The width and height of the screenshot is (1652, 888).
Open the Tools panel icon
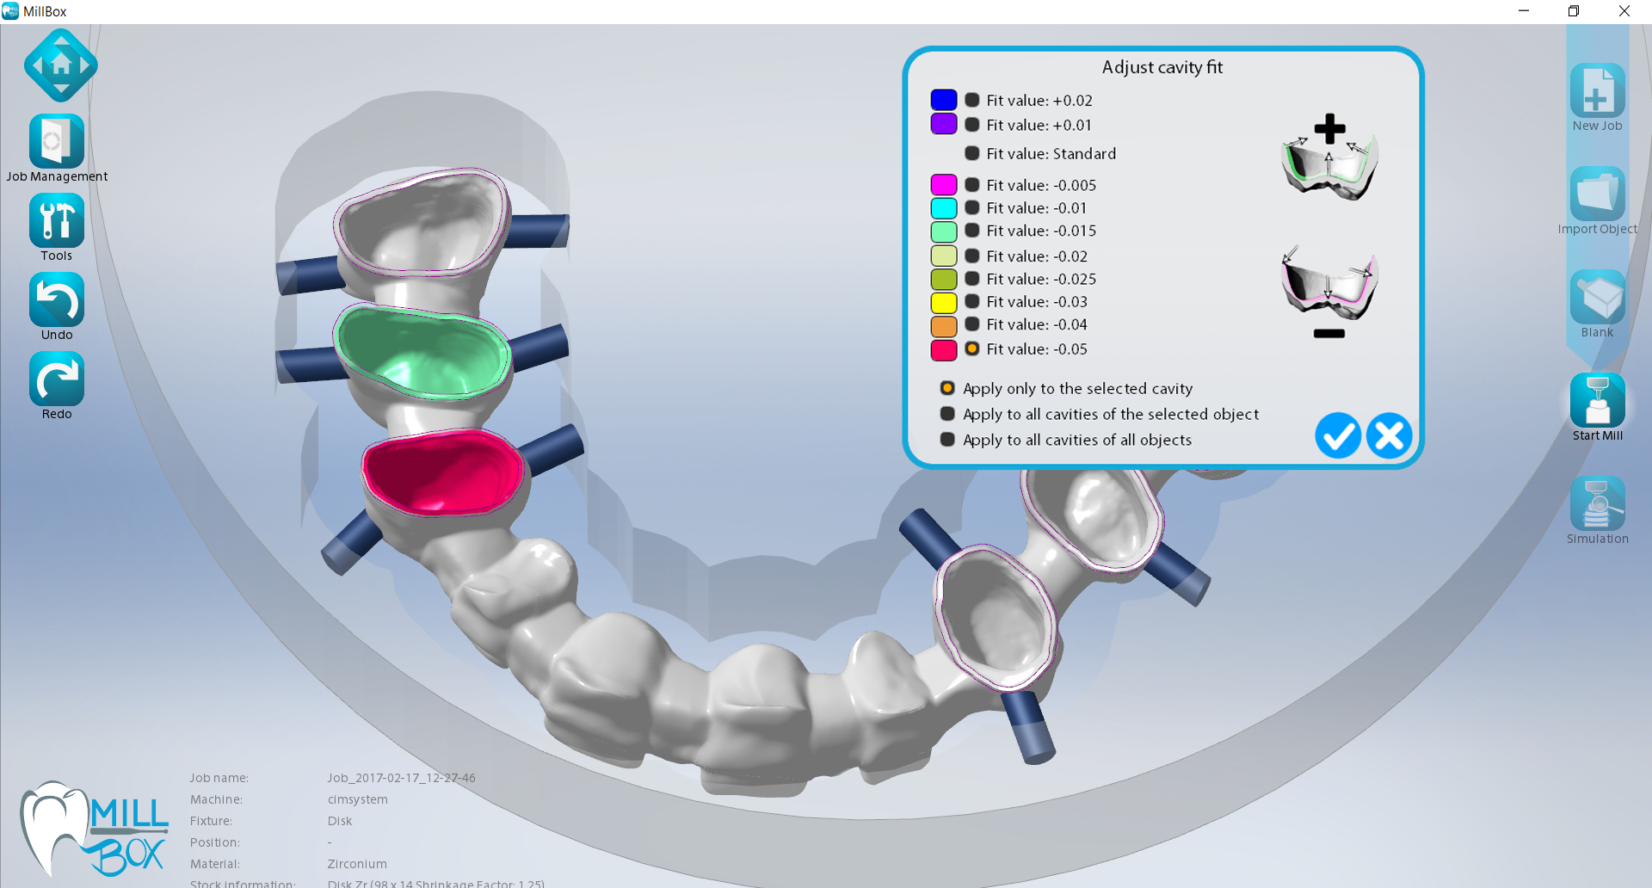coord(57,220)
